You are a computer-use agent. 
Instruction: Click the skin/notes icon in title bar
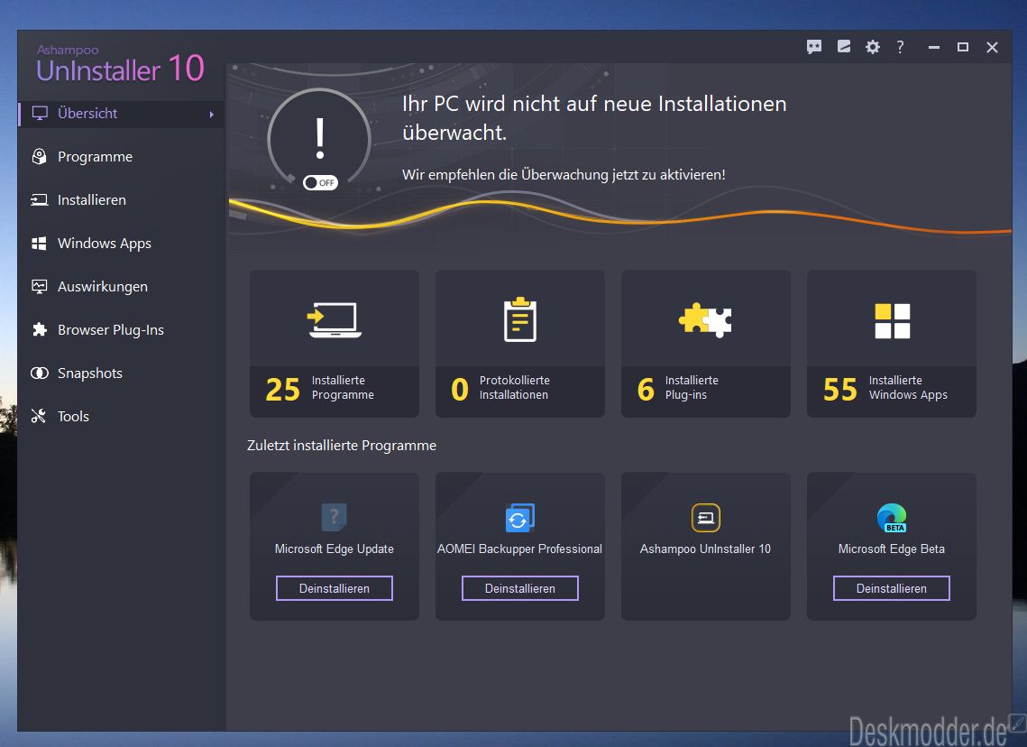[844, 47]
